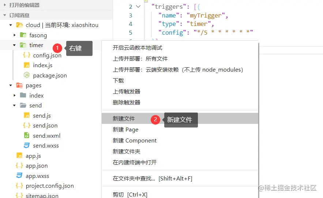Screen dimensions: 323x198
Task: Click the send.wxml file icon
Action: click(27, 136)
